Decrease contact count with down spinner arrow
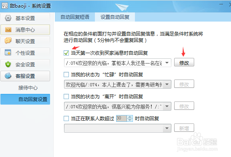 tap(130, 120)
